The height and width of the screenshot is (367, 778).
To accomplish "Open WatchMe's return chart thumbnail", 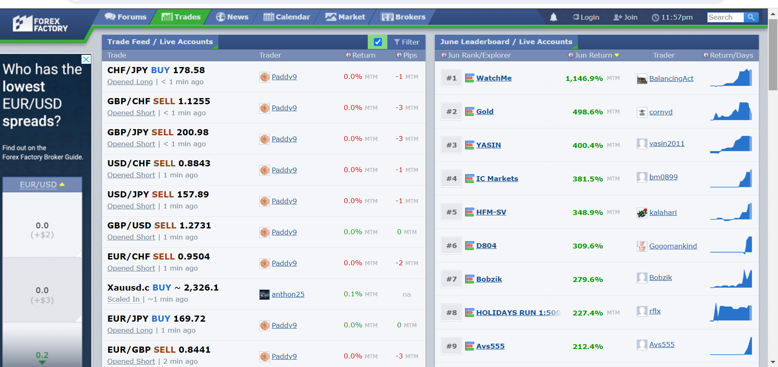I will coord(731,78).
